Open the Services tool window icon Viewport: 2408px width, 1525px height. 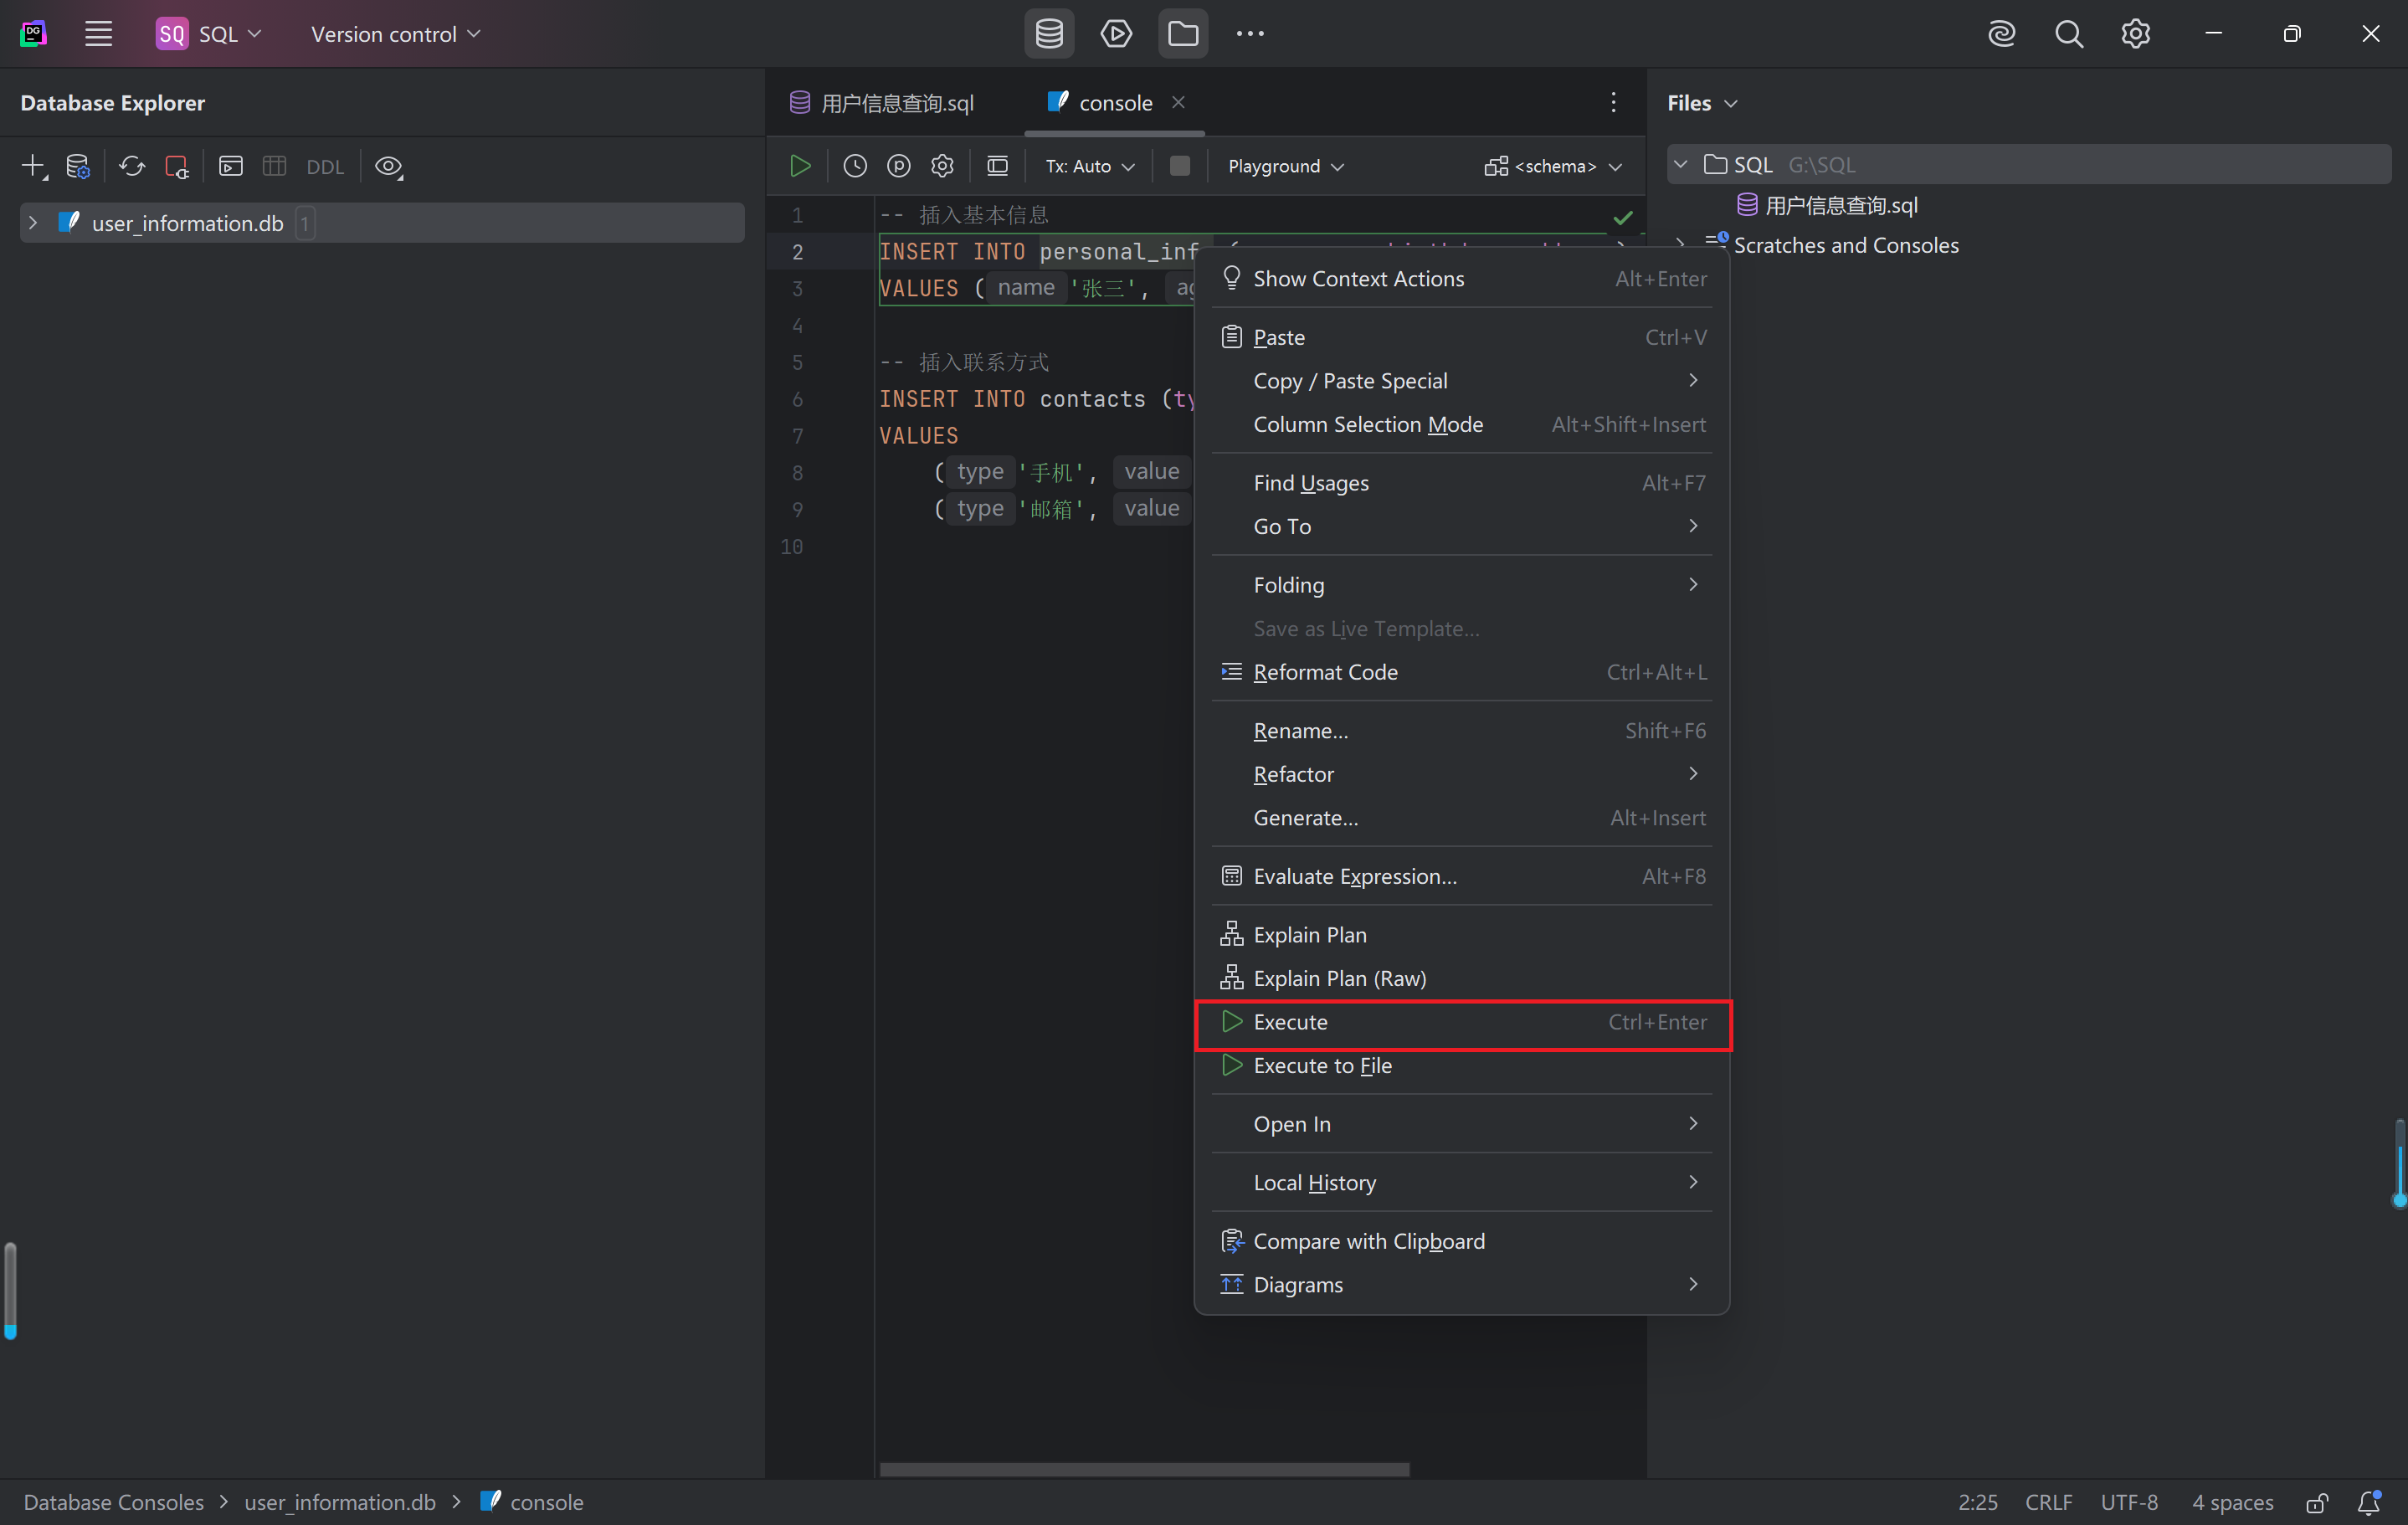point(1116,34)
